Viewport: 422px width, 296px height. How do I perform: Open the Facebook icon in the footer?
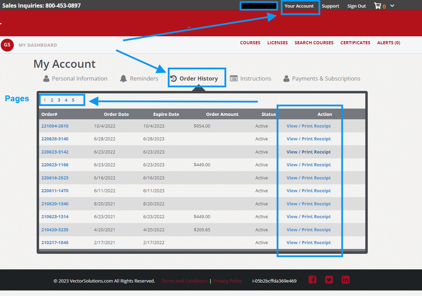click(x=312, y=280)
